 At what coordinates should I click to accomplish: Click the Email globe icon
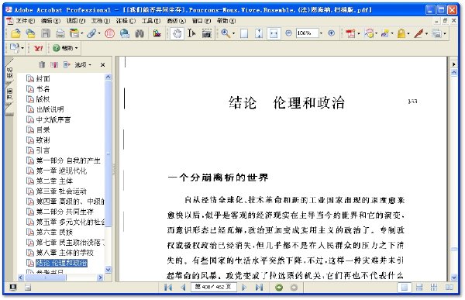[125, 33]
